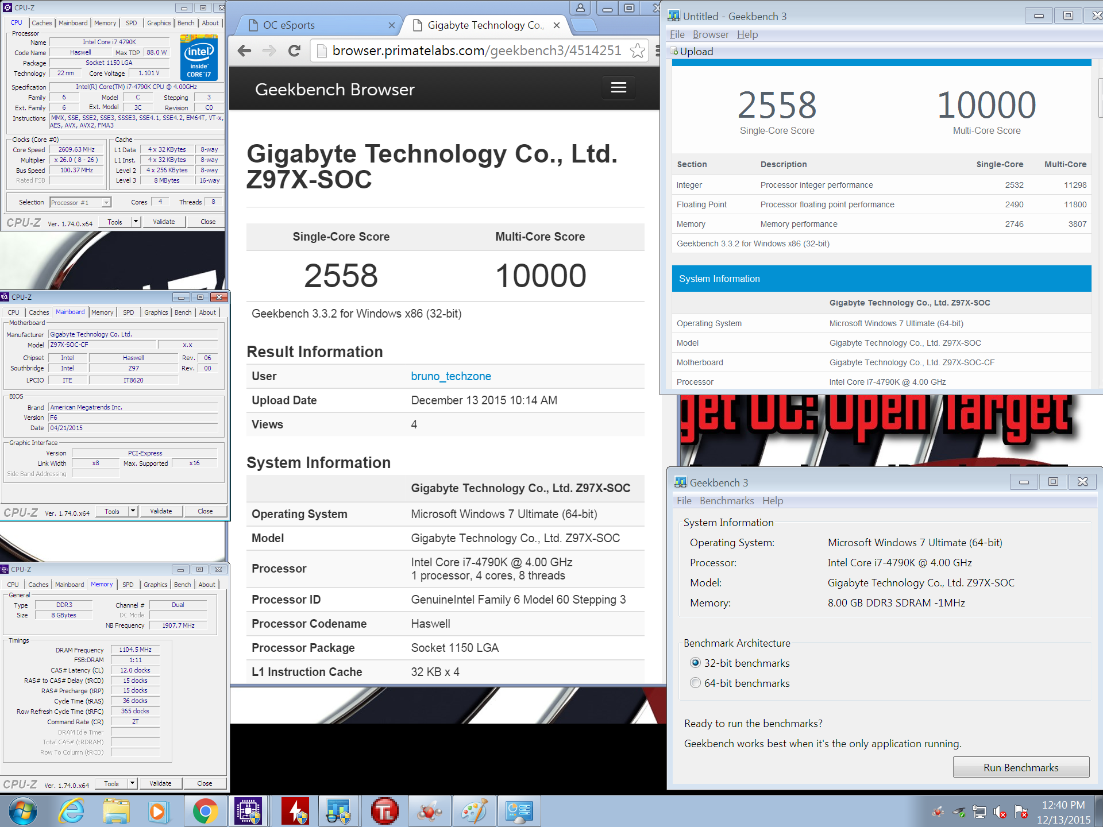This screenshot has height=827, width=1103.
Task: Open the Graphics tab in the Memory CPU-Z window
Action: point(155,585)
